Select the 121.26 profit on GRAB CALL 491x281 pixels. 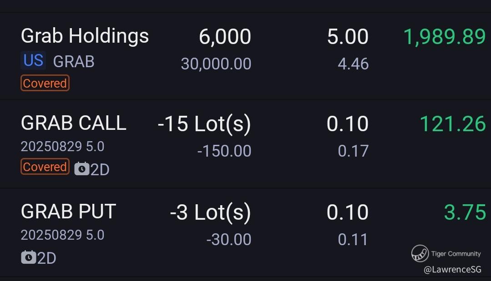point(453,124)
